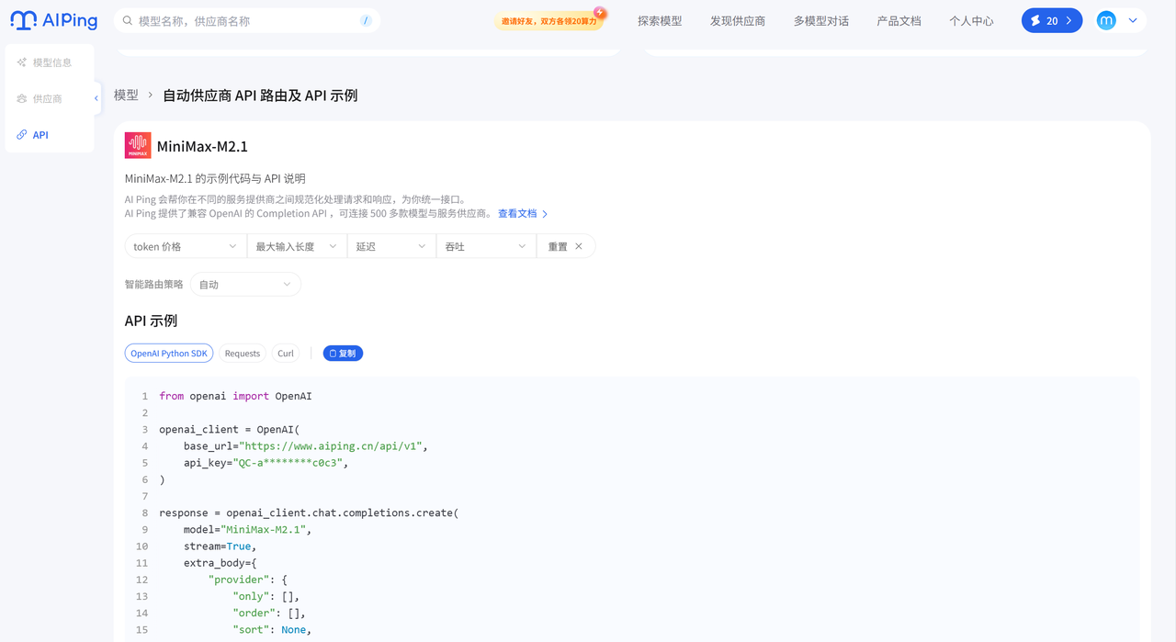Click the invite friends promo banner

tap(549, 20)
